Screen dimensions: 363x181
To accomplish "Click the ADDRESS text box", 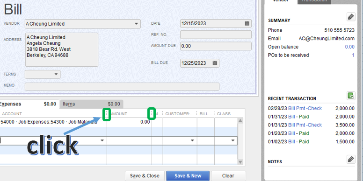I will click(62, 49).
